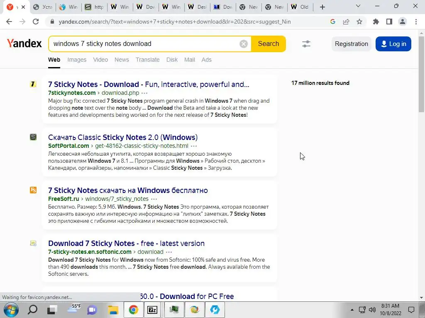425x318 pixels.
Task: Open Yandex search settings sliders icon
Action: click(x=306, y=44)
